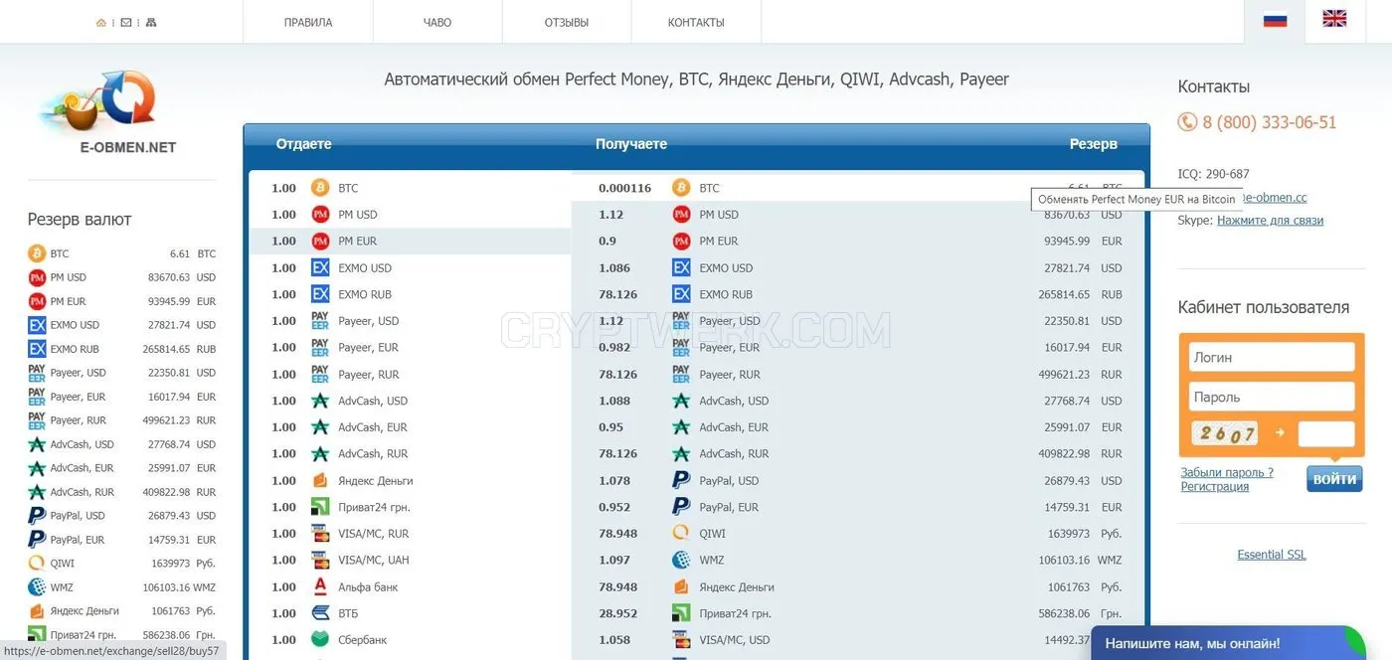Focus the Пароль input field
Viewport: 1392px width, 660px height.
point(1272,397)
